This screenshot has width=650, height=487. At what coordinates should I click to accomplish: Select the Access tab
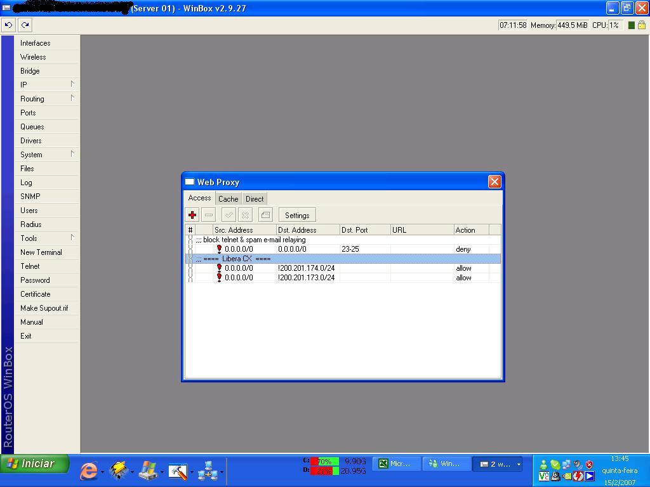pyautogui.click(x=199, y=198)
